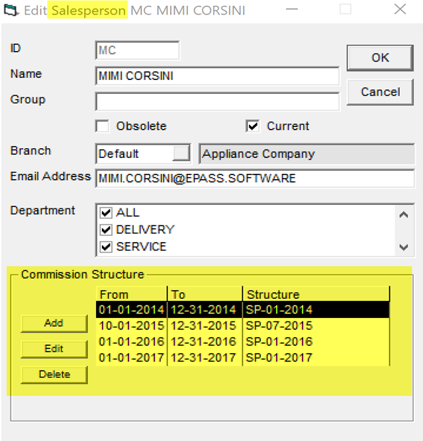This screenshot has width=423, height=441.
Task: Click the 12-31-2016 To date cell
Action: click(x=205, y=342)
